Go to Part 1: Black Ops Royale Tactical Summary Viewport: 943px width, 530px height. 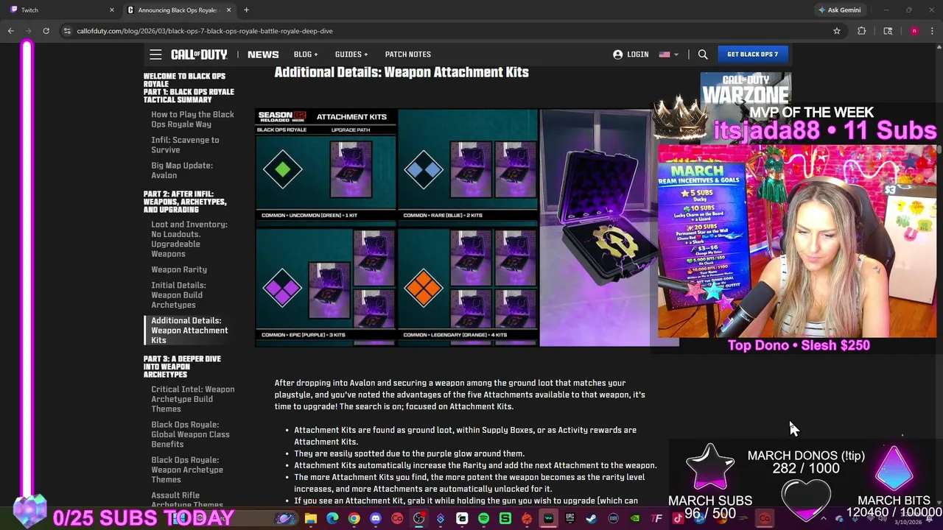coord(189,96)
